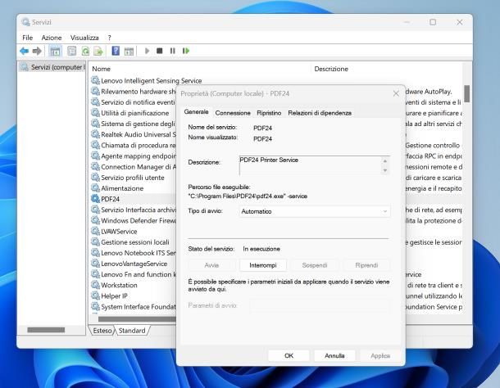Viewport: 500px width, 388px height.
Task: Open the Azione menu
Action: [52, 38]
